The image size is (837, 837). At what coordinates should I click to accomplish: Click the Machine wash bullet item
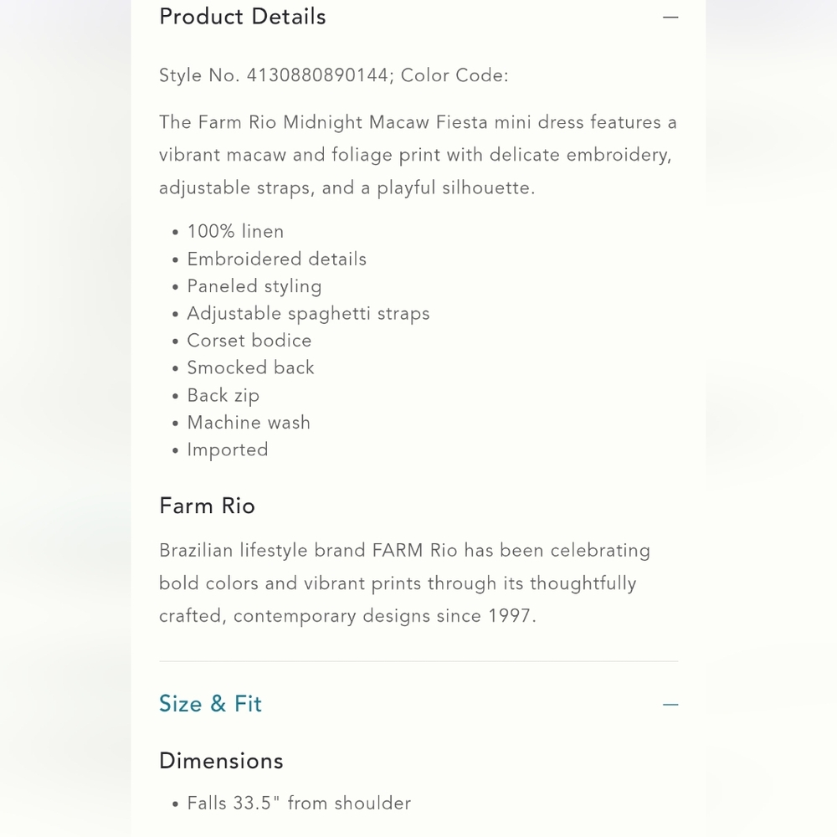[x=249, y=423]
